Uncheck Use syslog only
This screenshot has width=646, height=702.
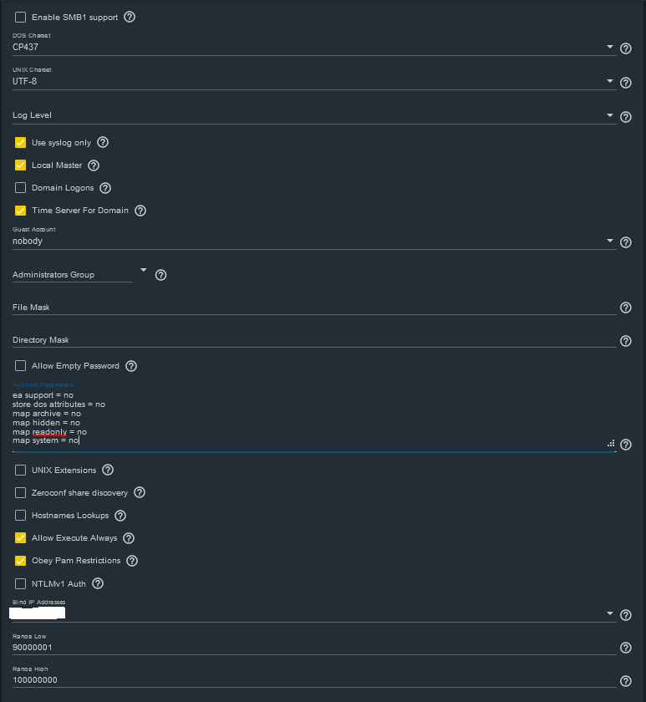(x=21, y=142)
